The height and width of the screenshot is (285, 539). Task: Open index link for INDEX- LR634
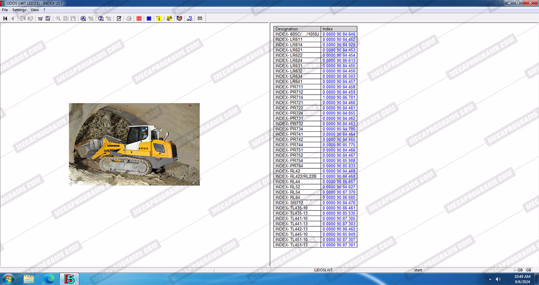[x=339, y=76]
